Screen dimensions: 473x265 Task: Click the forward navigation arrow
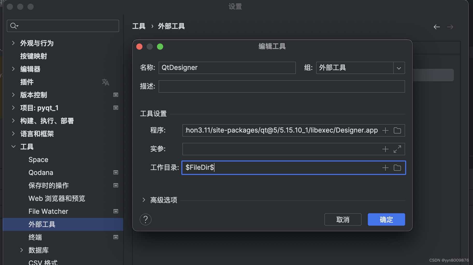tap(450, 27)
